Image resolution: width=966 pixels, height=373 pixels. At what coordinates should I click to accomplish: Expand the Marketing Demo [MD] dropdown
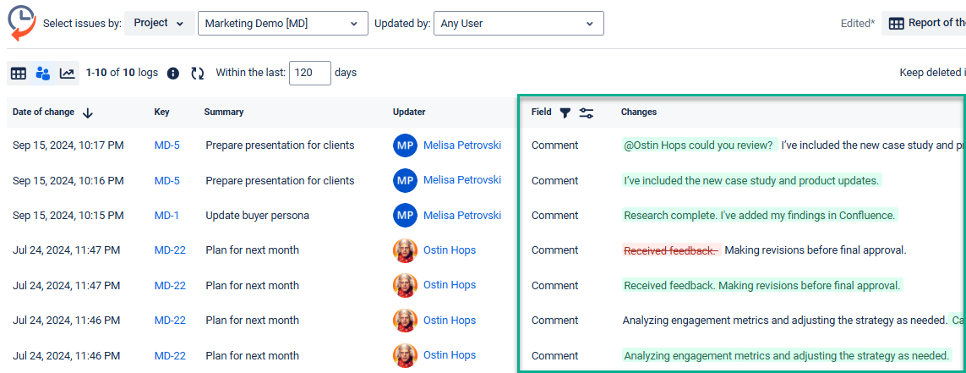283,24
